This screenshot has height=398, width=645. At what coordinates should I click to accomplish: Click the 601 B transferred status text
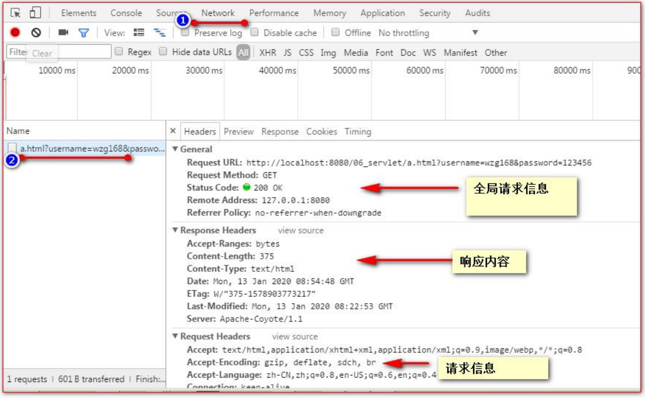pos(91,379)
